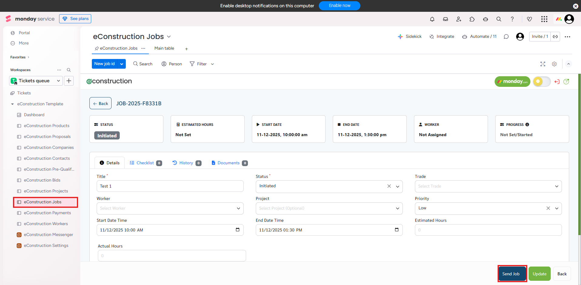Screen dimensions: 581x285
Task: Open the Main table tab
Action: pyautogui.click(x=164, y=48)
